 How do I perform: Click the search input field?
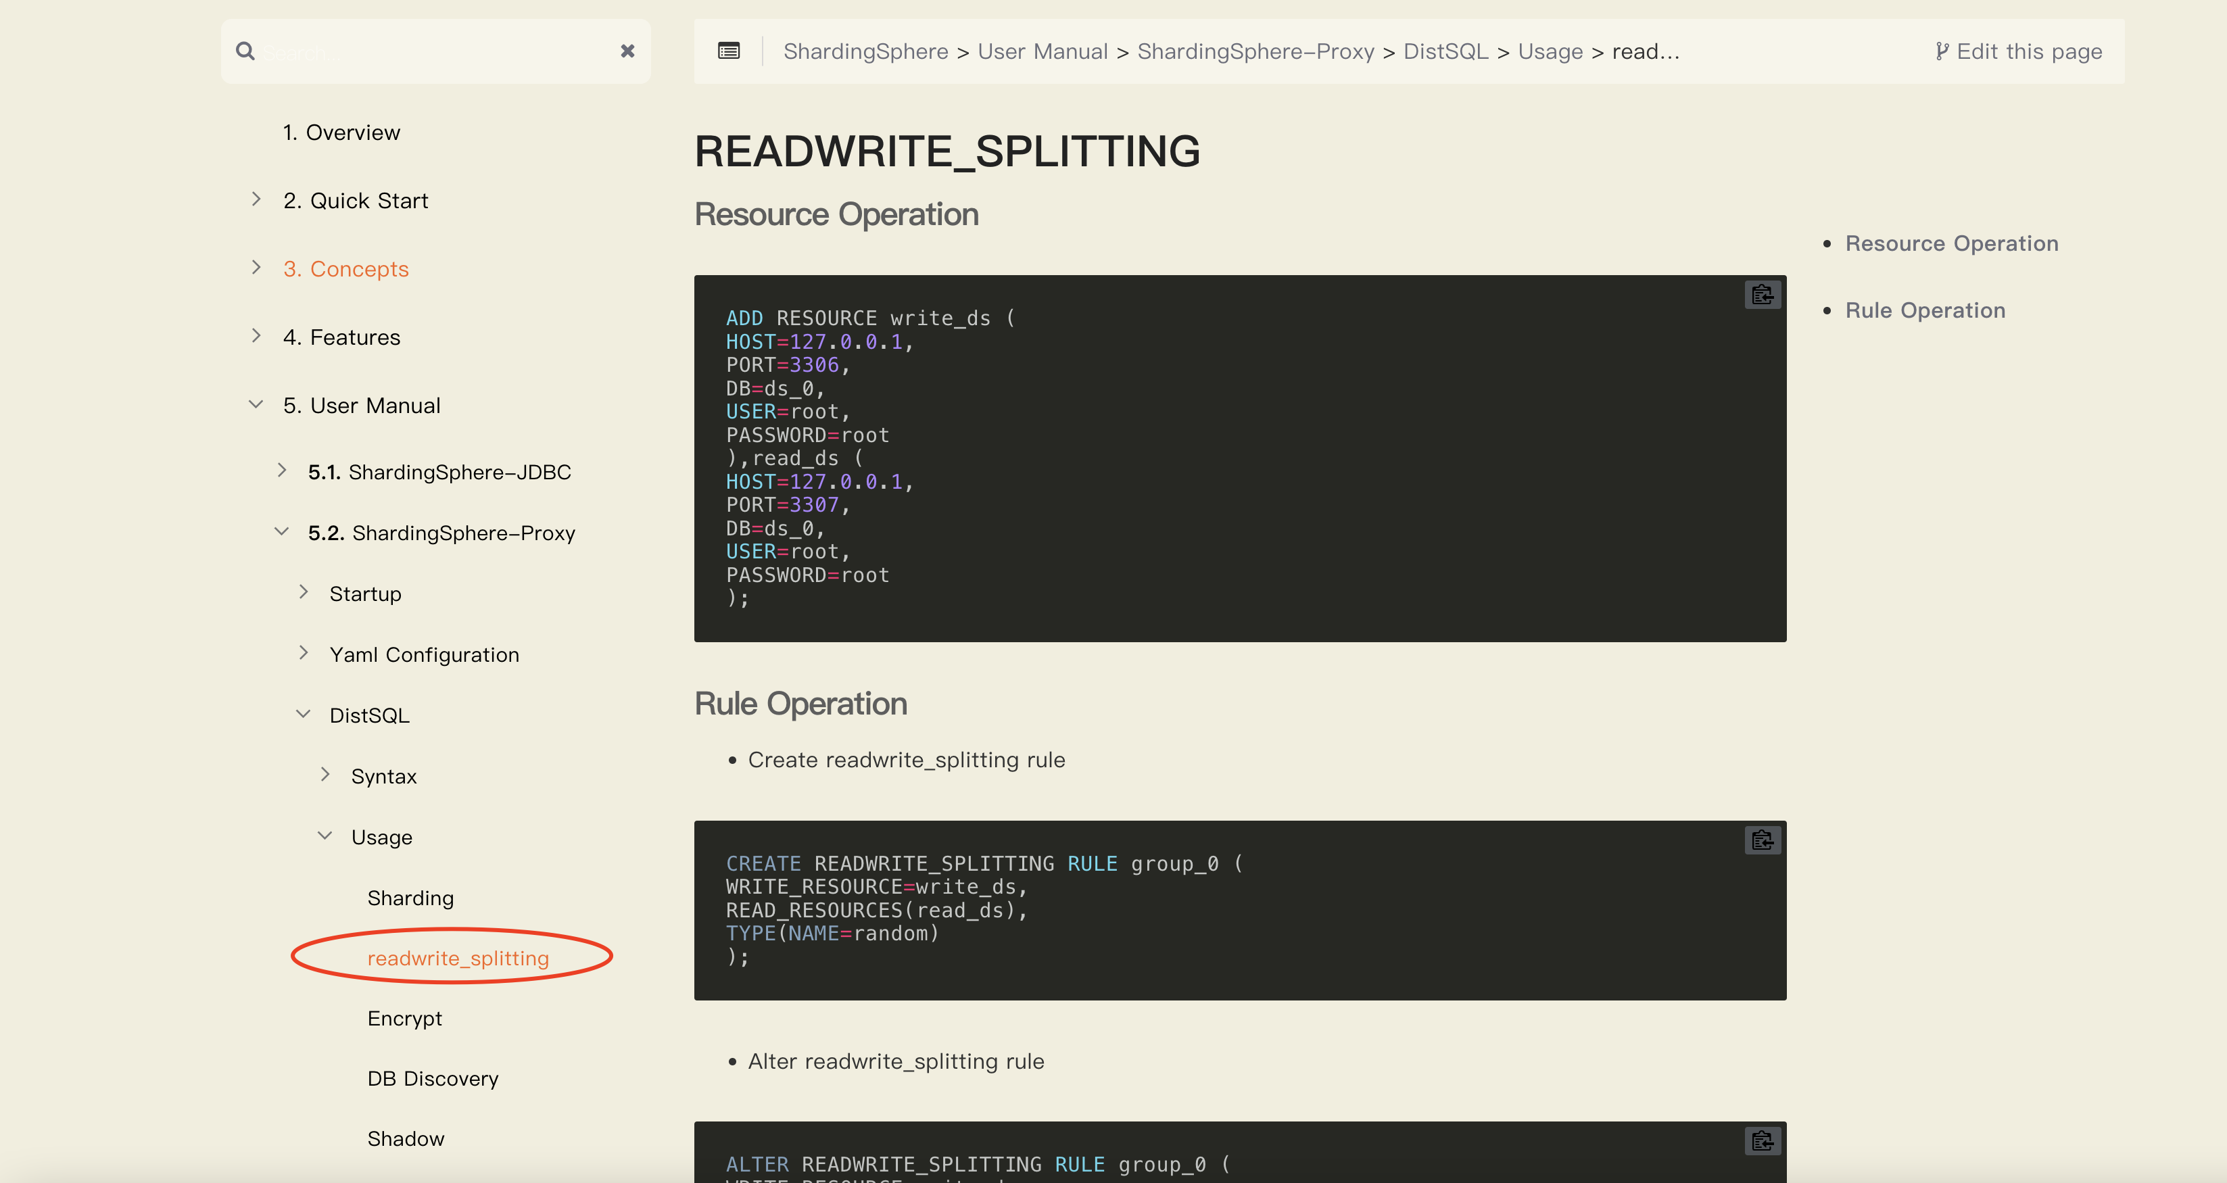(415, 51)
